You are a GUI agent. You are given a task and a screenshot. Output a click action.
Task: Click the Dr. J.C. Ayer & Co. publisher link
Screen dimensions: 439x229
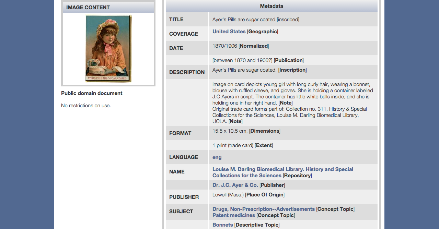tap(235, 185)
